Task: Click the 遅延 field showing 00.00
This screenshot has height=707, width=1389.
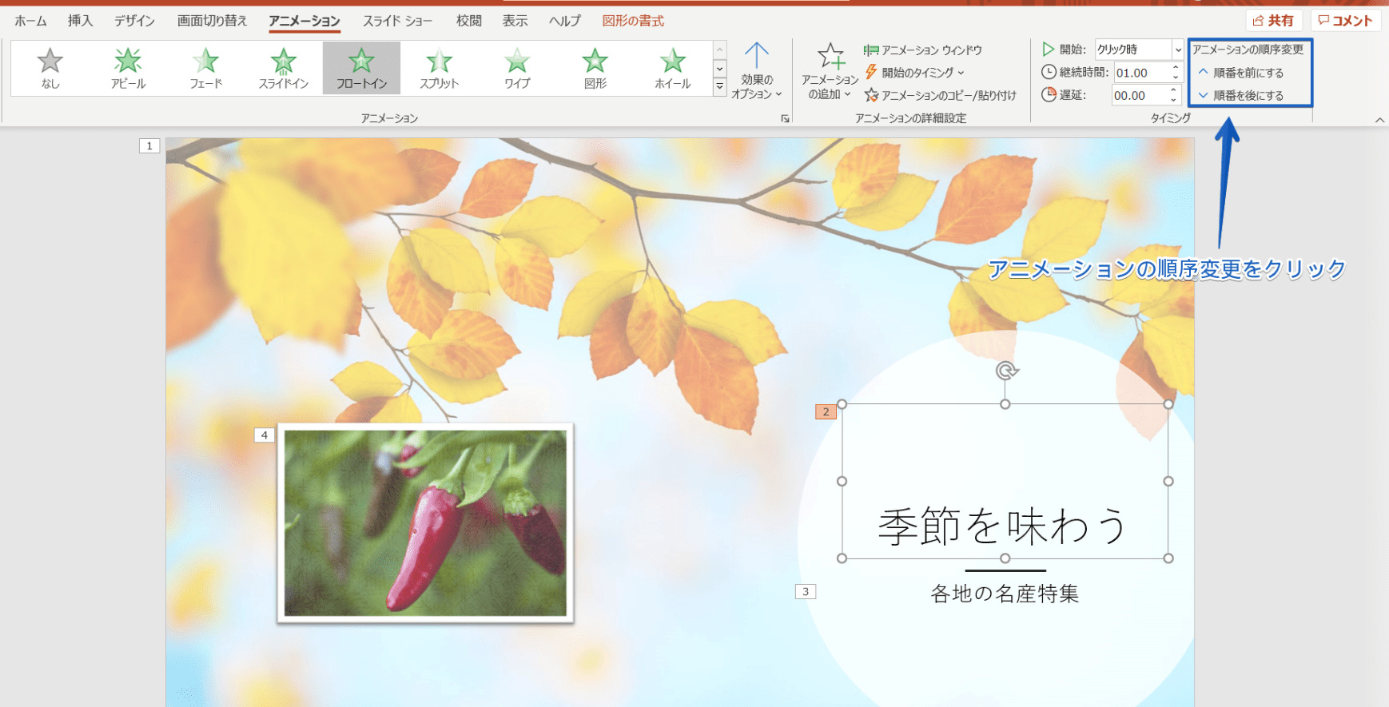Action: tap(1140, 95)
